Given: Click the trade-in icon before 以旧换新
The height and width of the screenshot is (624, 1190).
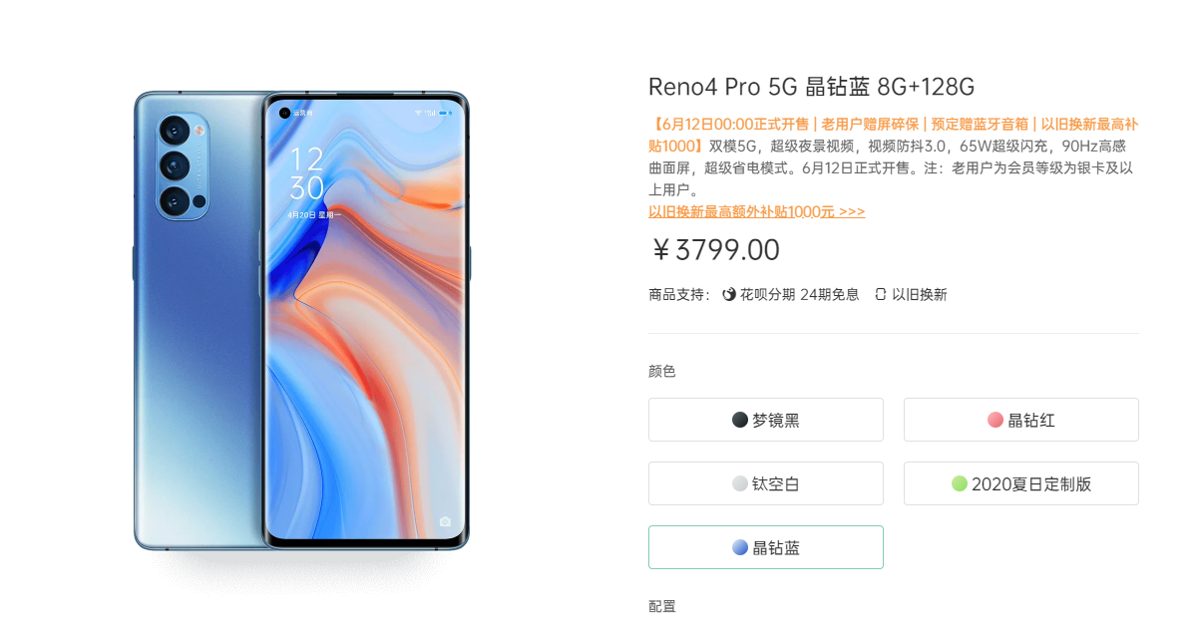Looking at the screenshot, I should coord(881,294).
